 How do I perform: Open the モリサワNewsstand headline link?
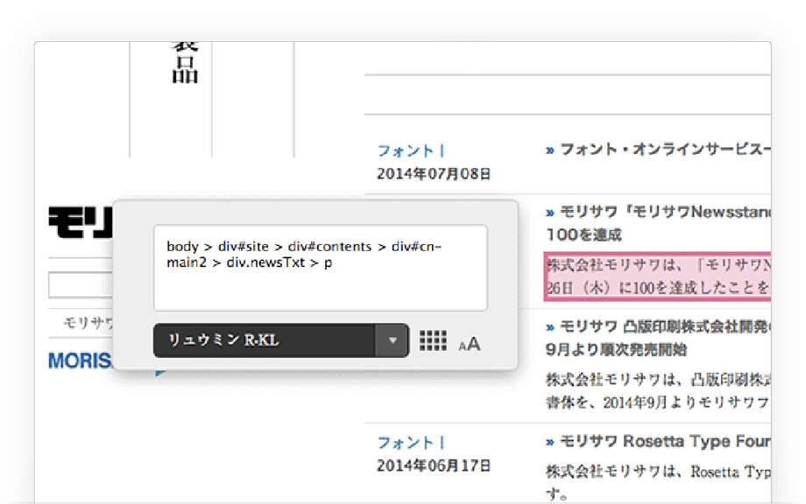point(659,213)
